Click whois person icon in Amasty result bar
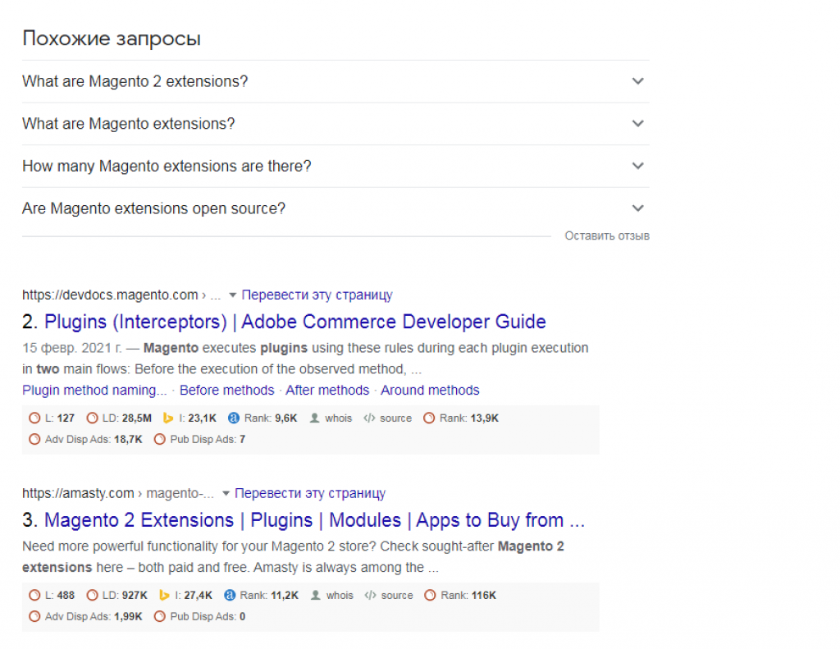The image size is (840, 649). (316, 596)
